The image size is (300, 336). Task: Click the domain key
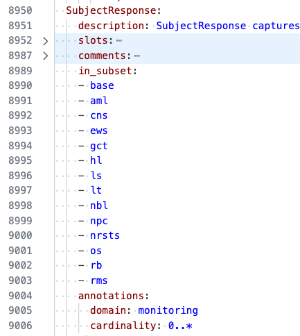pos(108,310)
